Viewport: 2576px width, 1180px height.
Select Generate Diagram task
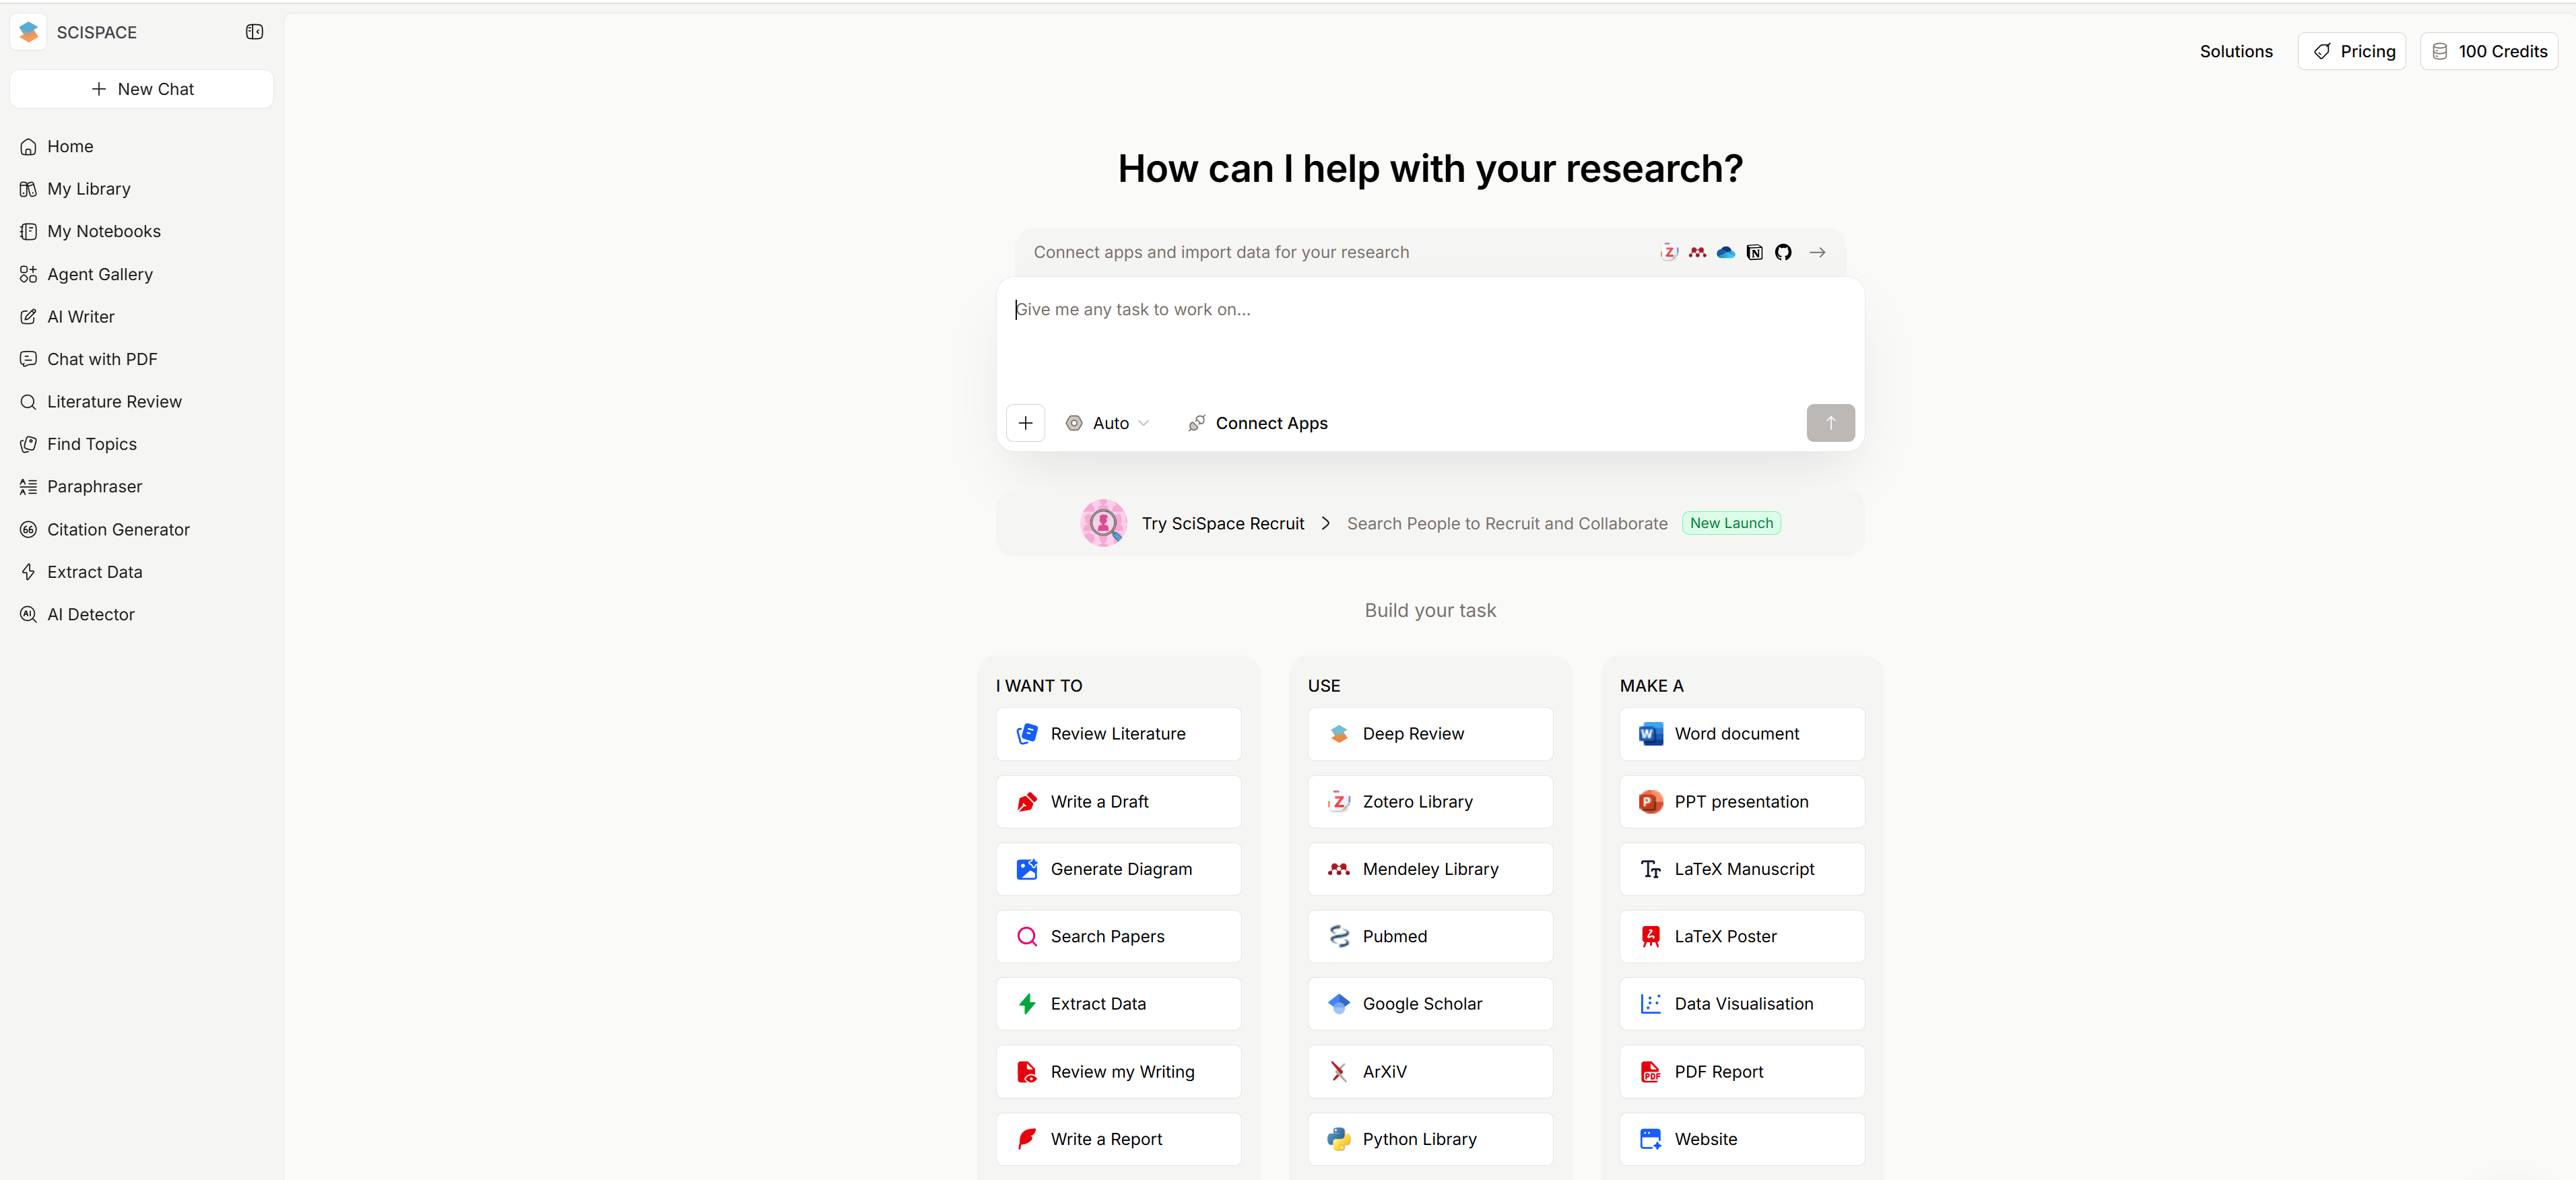click(1118, 869)
